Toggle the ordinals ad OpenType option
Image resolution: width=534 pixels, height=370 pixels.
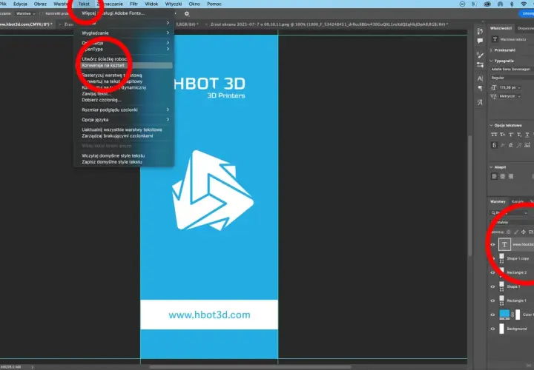(x=527, y=146)
